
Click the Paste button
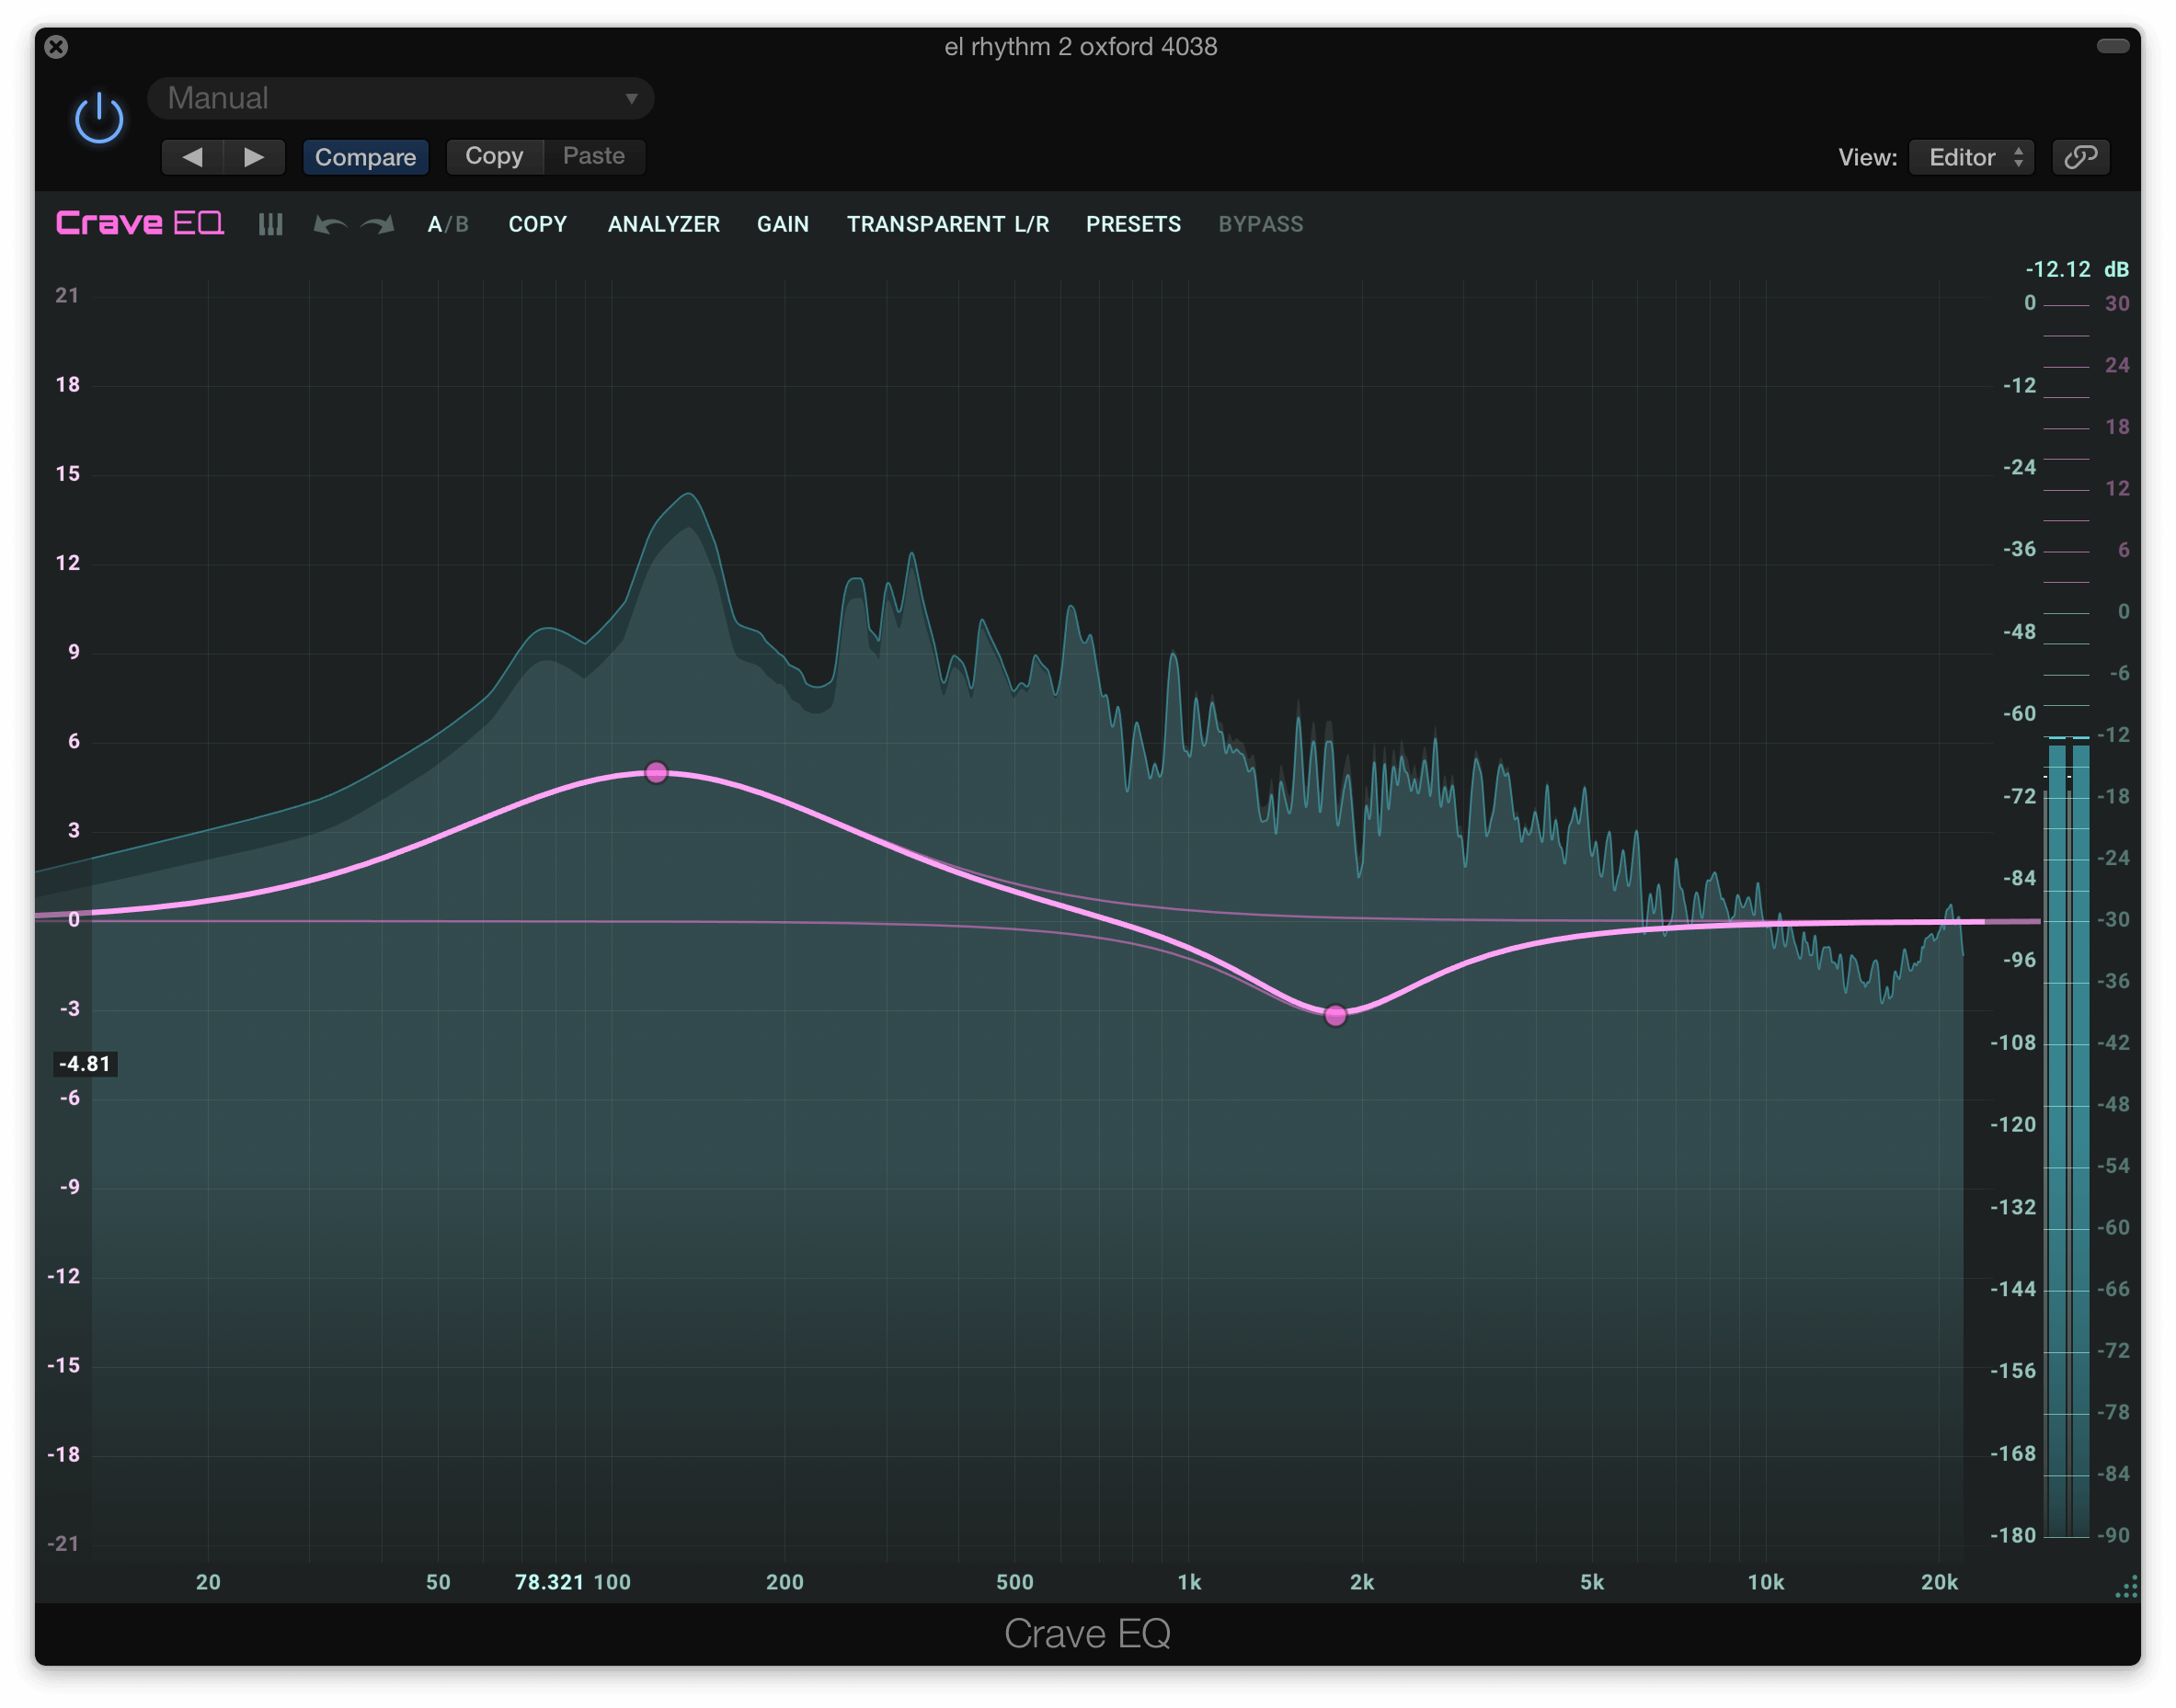pyautogui.click(x=594, y=156)
